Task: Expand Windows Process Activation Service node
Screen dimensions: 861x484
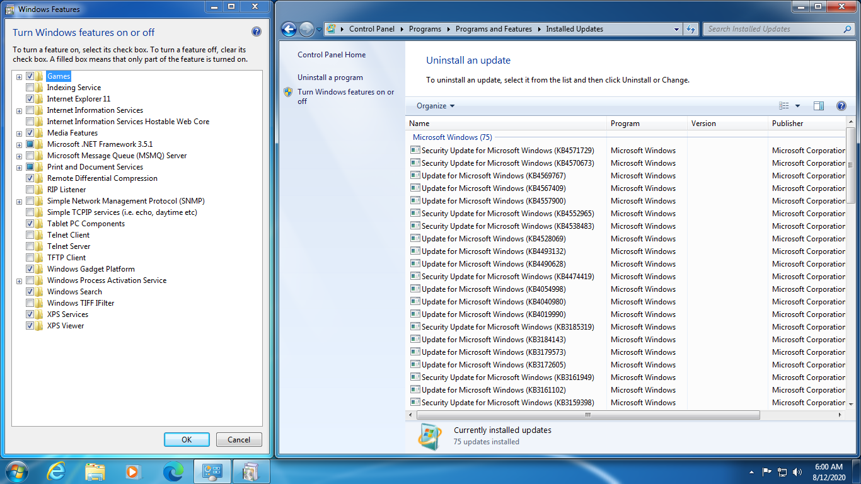Action: [x=19, y=281]
